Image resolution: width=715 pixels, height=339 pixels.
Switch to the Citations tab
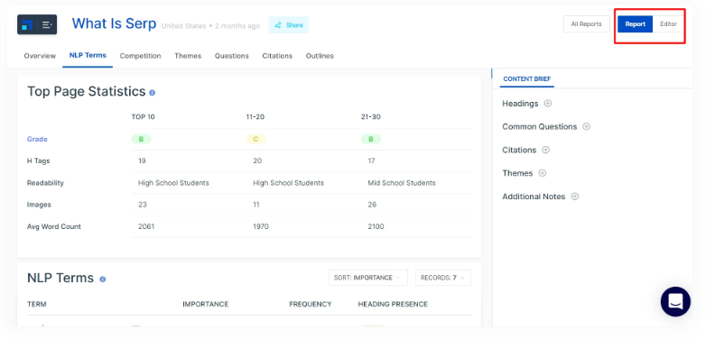(x=277, y=56)
